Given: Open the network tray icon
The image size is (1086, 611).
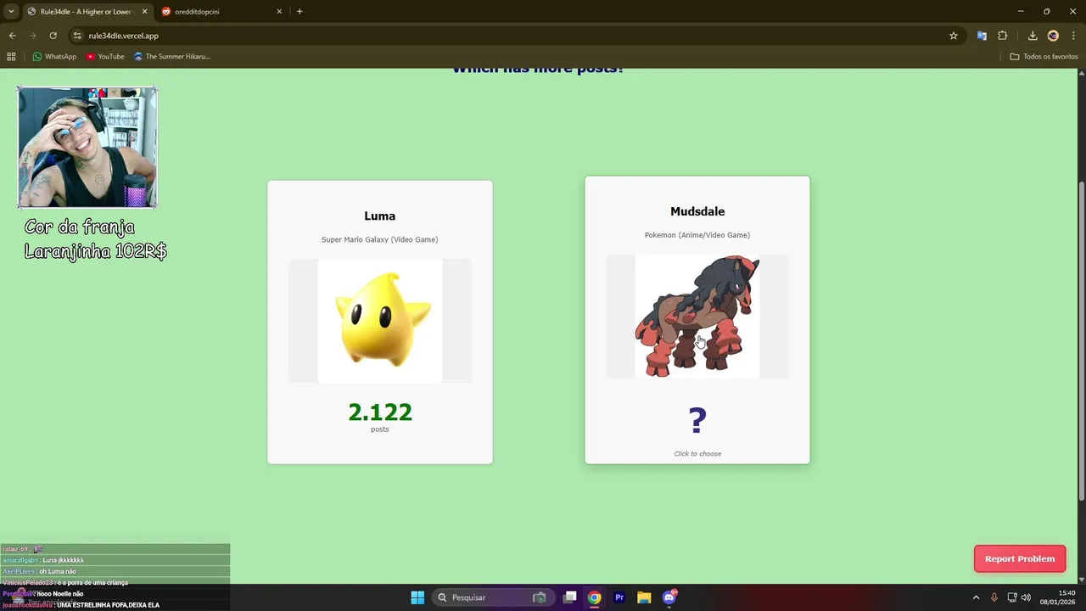Looking at the screenshot, I should [1012, 597].
